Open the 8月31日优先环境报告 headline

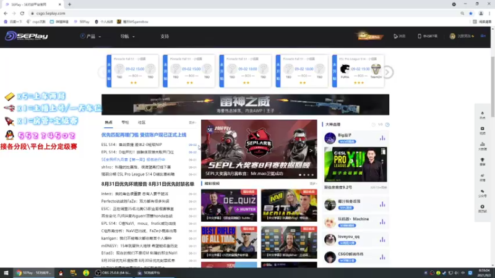click(148, 184)
